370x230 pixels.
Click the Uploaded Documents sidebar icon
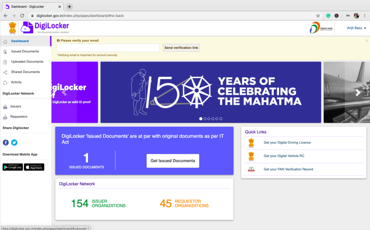point(5,62)
